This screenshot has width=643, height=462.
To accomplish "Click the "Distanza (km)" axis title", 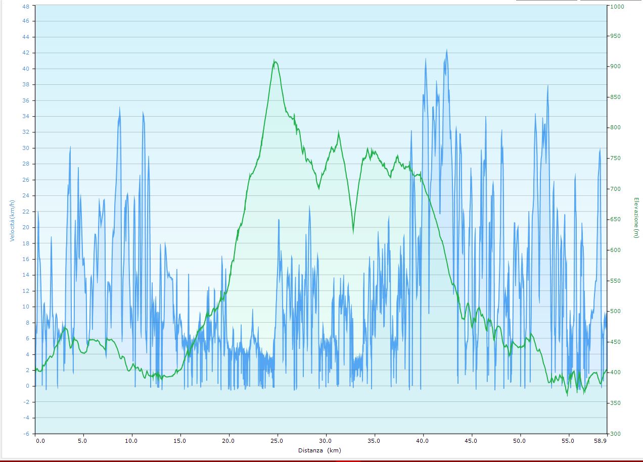I will click(319, 450).
